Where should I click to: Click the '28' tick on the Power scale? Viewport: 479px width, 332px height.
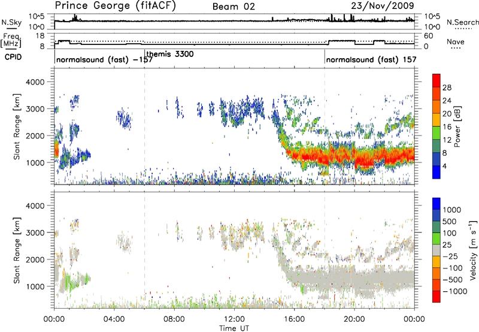447,87
